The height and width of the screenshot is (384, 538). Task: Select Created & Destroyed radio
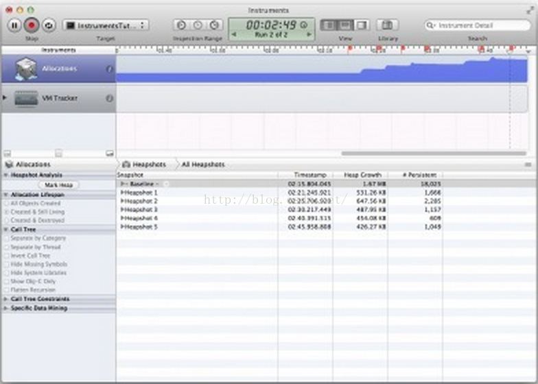[7, 221]
